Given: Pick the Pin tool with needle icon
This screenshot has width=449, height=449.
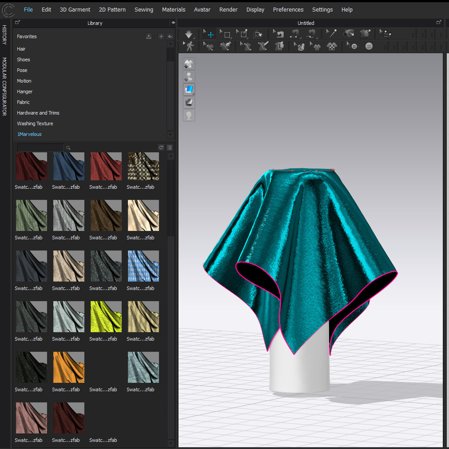Looking at the screenshot, I should point(331,34).
